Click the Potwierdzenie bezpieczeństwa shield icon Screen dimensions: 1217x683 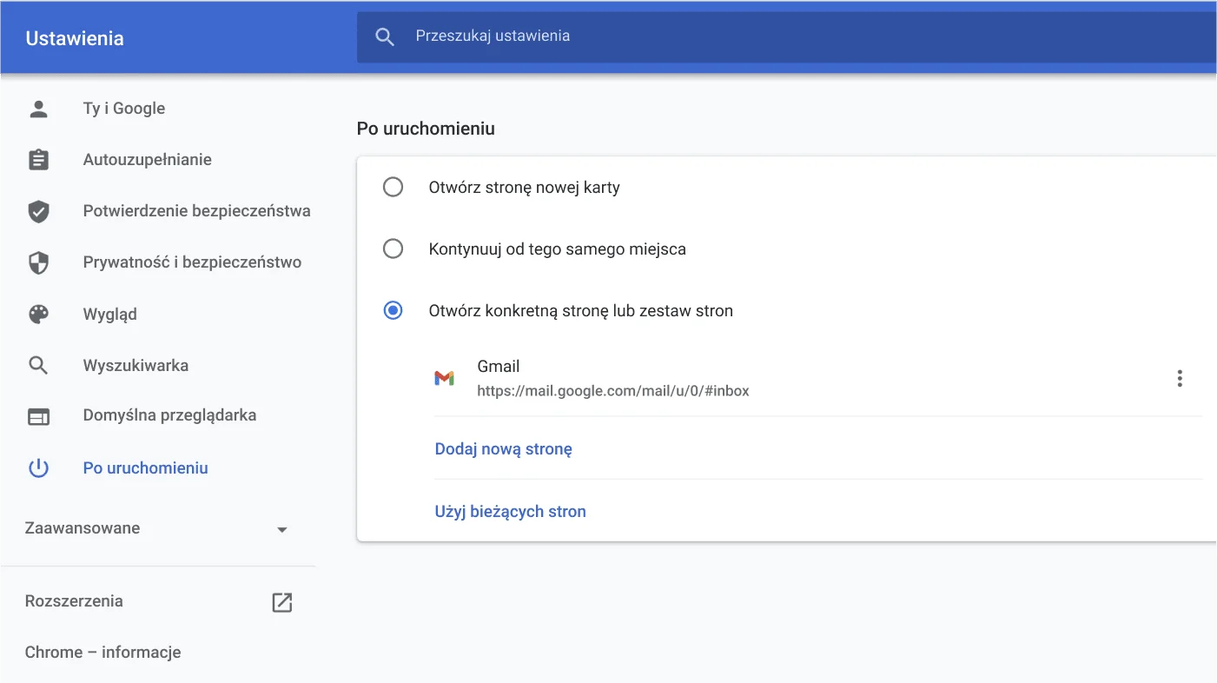click(x=38, y=210)
